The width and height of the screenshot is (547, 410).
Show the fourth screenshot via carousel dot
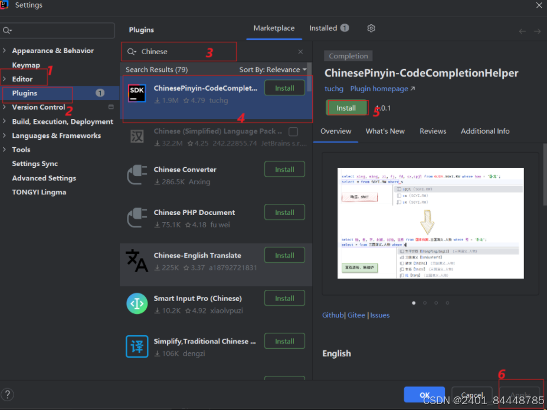(x=447, y=303)
